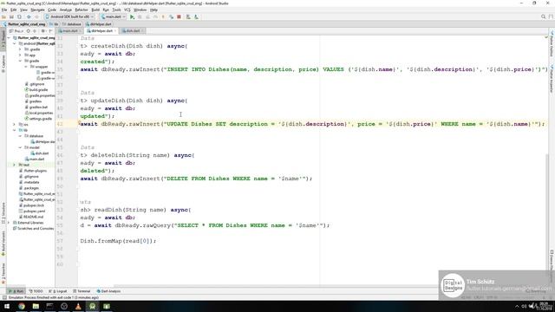Click the flutter_sqlite_crud_eng breadcrumb
This screenshot has height=312, width=555.
coord(24,24)
